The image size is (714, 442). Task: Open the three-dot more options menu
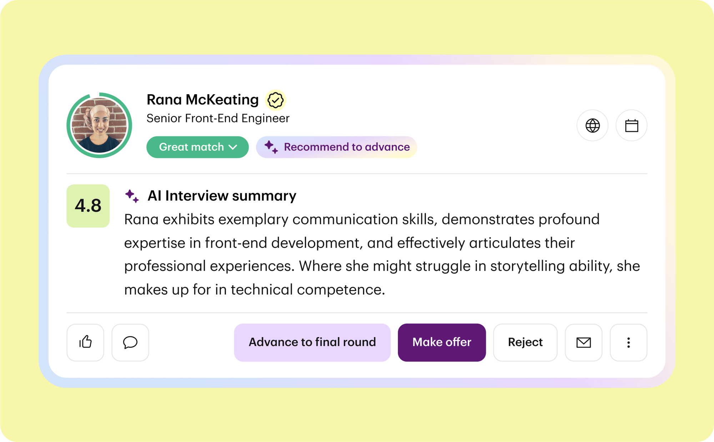[x=628, y=342]
